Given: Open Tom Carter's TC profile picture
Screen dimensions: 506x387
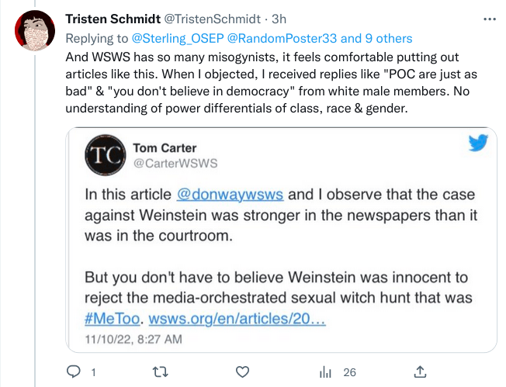Looking at the screenshot, I should click(104, 154).
